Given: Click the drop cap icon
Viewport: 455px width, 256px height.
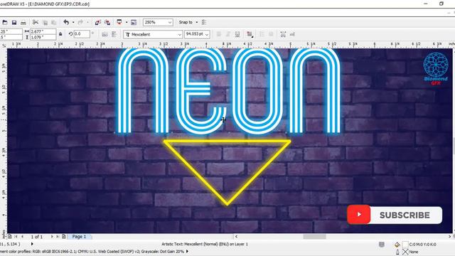Looking at the screenshot, I should tap(271, 34).
